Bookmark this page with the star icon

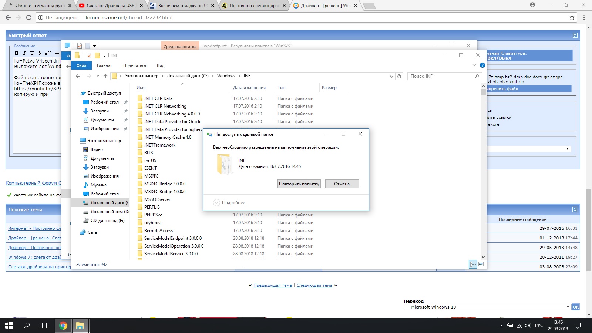572,17
